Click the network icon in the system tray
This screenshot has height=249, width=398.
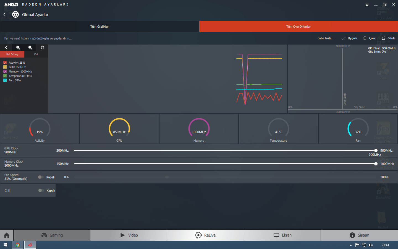point(364,245)
